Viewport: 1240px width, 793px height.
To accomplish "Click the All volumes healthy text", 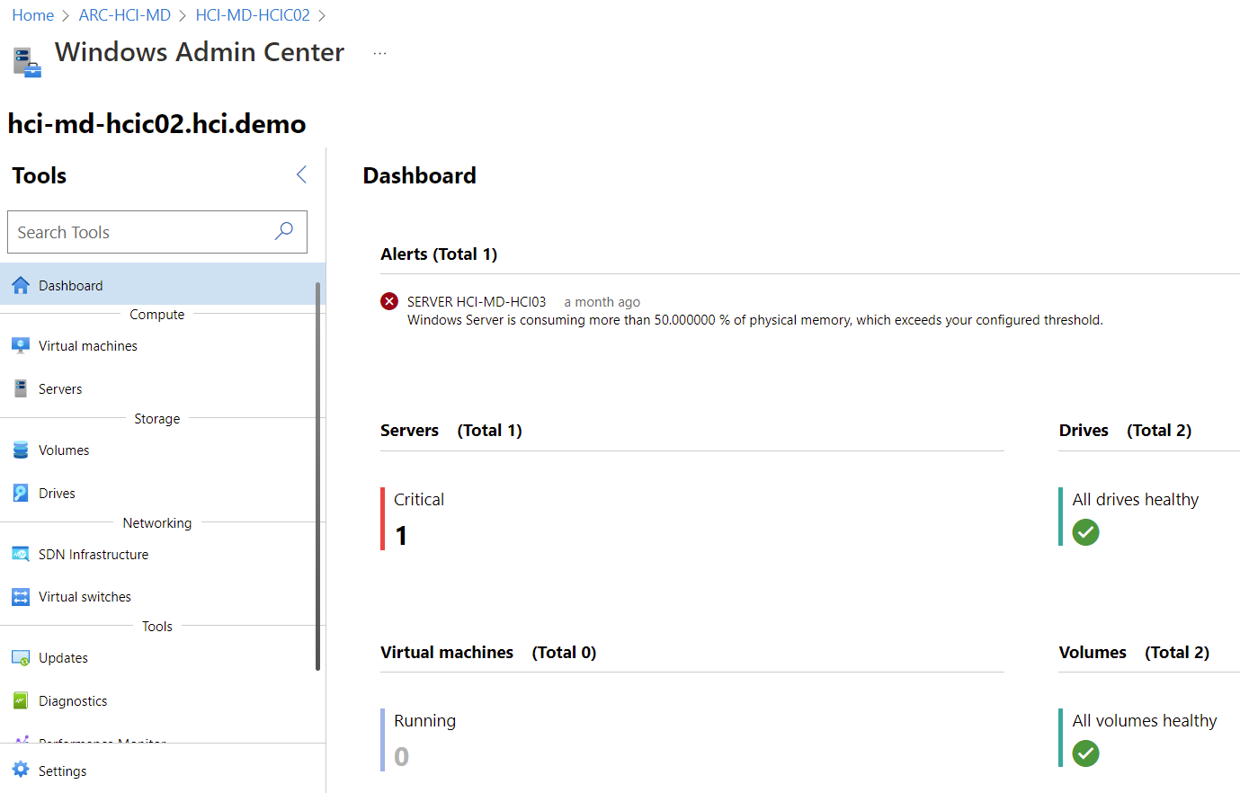I will click(1145, 721).
